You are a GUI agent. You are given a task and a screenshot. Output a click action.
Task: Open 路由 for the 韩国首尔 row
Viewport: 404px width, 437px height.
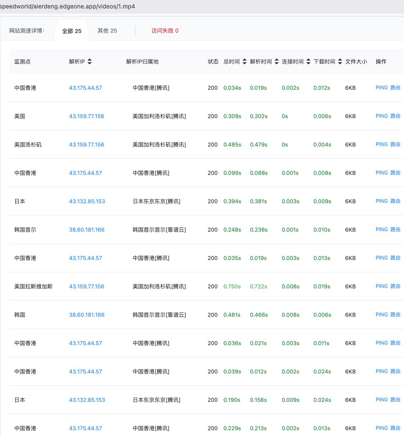(396, 230)
